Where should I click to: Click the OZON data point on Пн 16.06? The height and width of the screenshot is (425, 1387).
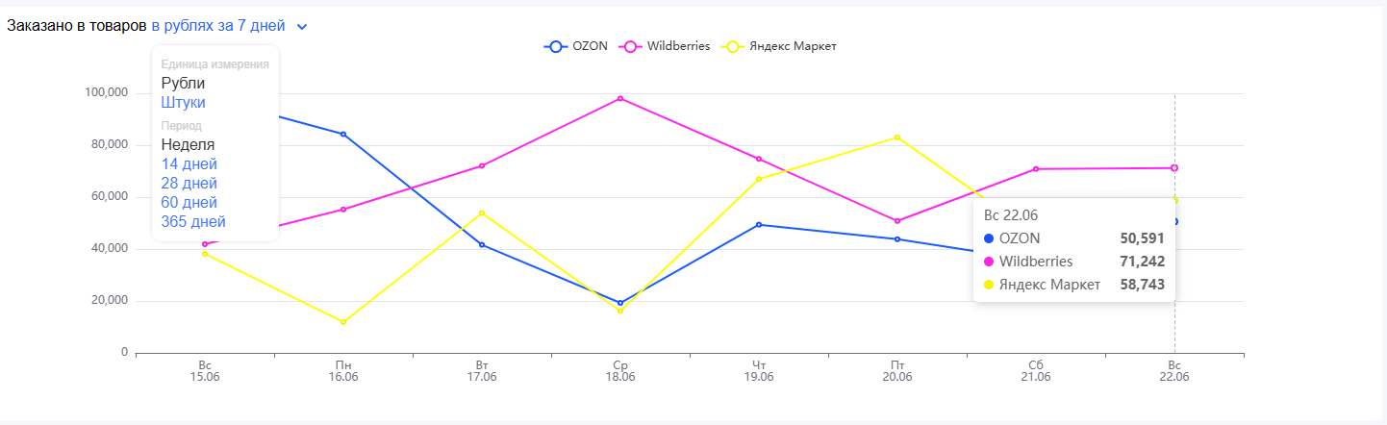click(x=343, y=134)
